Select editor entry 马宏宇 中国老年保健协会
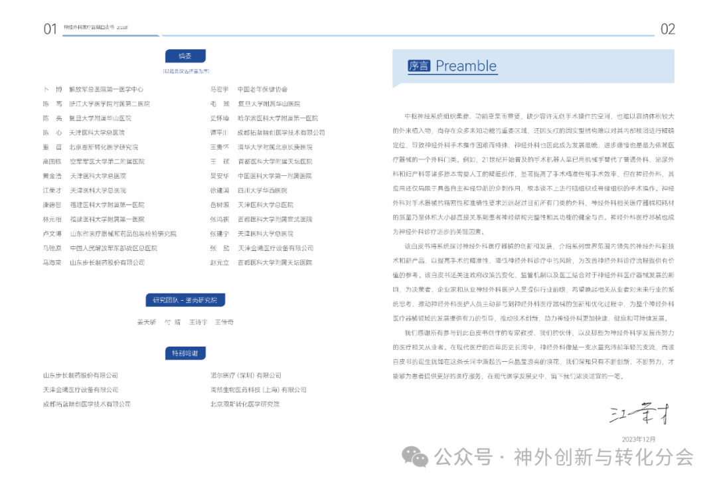 251,89
